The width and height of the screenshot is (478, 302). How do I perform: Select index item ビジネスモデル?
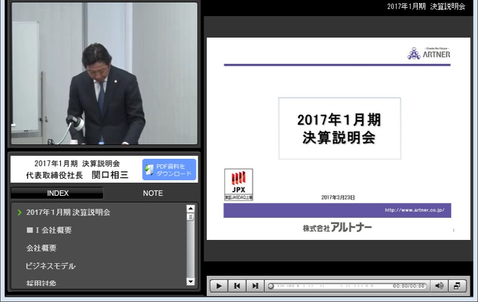pyautogui.click(x=51, y=266)
